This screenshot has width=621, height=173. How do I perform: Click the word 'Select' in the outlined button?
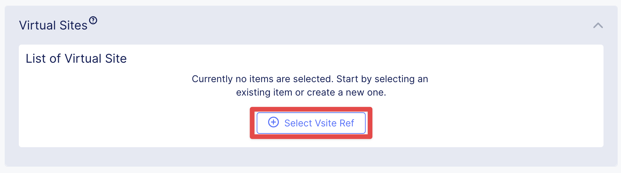click(298, 123)
